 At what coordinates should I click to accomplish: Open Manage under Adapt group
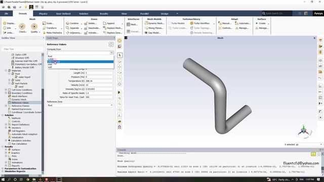[x=242, y=28]
